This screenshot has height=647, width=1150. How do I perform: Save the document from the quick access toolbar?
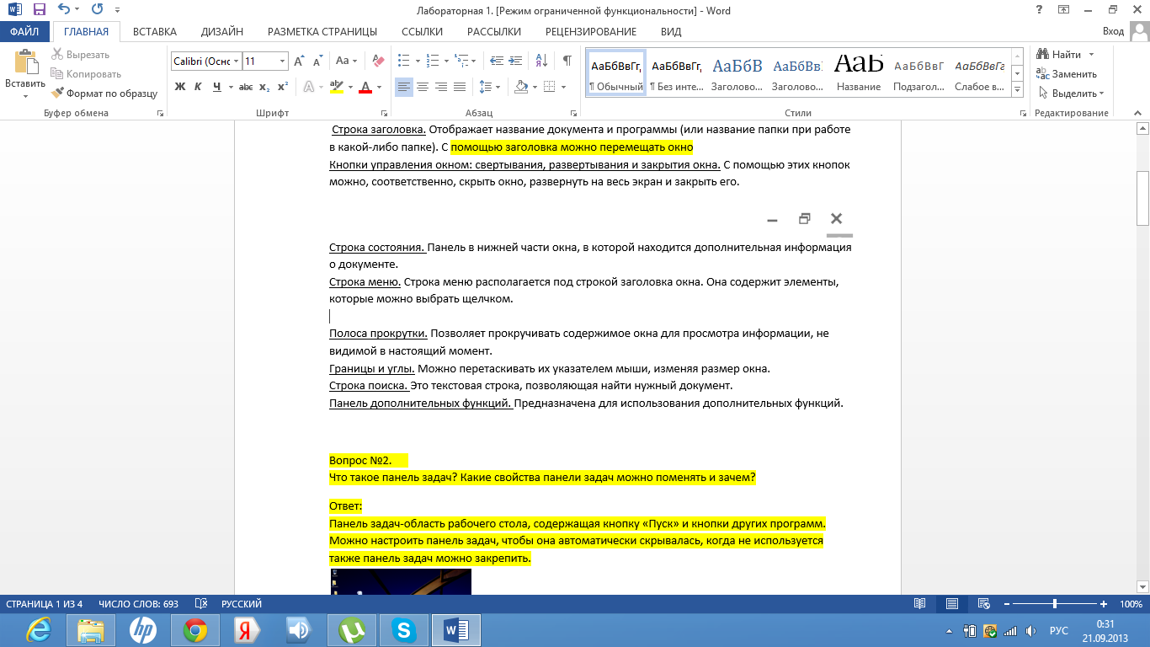tap(39, 10)
